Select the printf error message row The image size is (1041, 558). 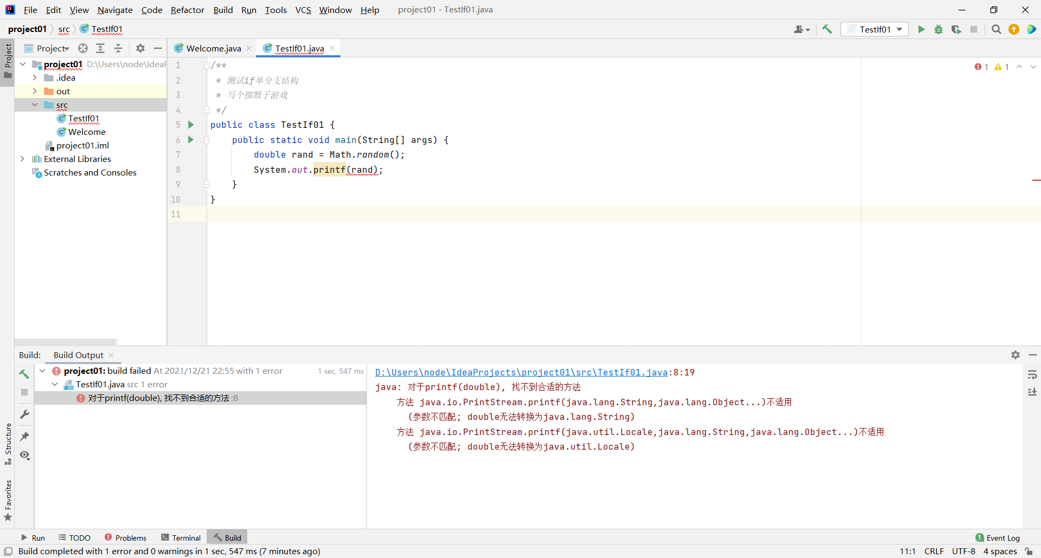point(201,398)
